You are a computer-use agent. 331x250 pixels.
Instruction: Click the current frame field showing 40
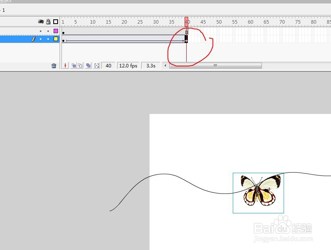click(108, 65)
